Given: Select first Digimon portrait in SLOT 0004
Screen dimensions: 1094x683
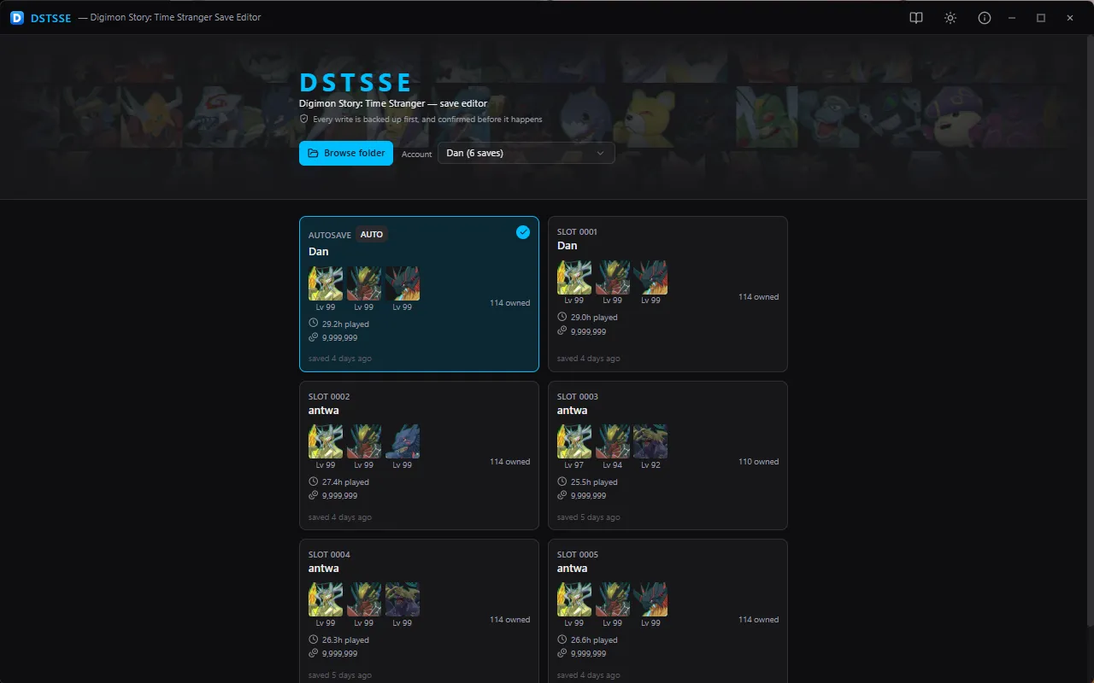Looking at the screenshot, I should tap(326, 599).
